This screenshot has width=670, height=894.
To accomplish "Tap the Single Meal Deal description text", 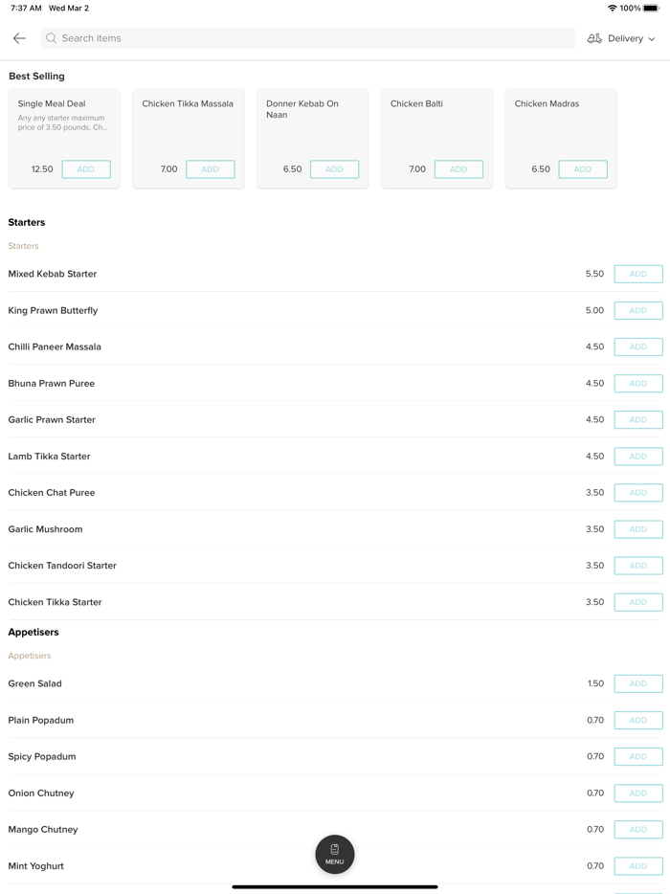I will pos(62,123).
